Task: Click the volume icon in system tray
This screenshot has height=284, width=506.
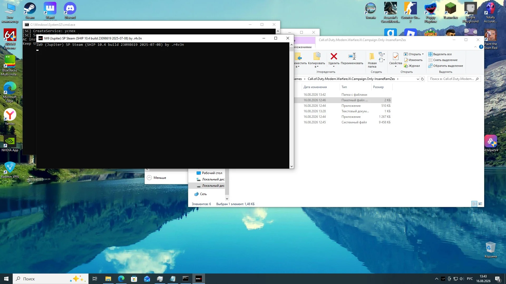Action: (x=461, y=279)
